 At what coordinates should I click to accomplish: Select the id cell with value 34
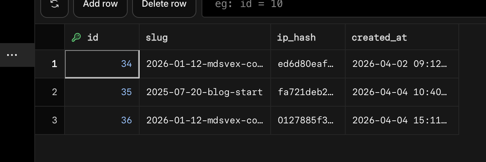pyautogui.click(x=102, y=64)
